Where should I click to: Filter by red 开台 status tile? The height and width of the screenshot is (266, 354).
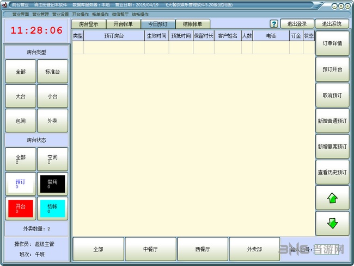point(21,209)
